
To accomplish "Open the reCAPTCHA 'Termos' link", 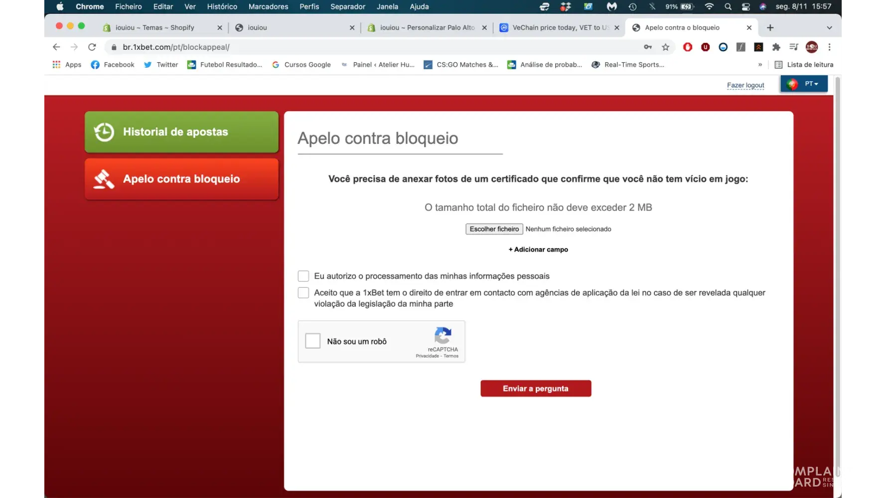I will (451, 356).
